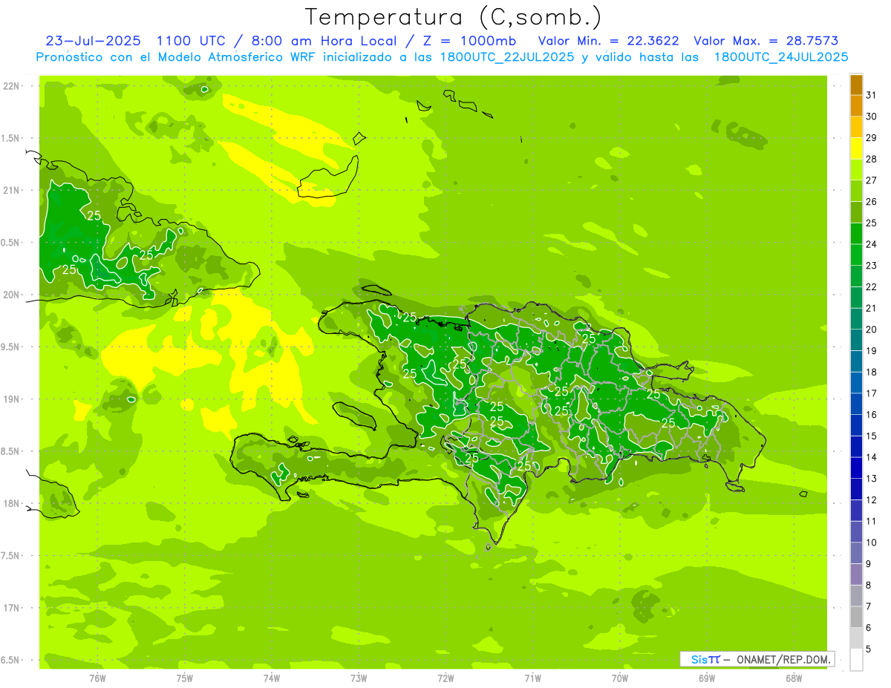This screenshot has height=688, width=891.
Task: Click the '20N' latitude axis label
Action: (x=11, y=295)
